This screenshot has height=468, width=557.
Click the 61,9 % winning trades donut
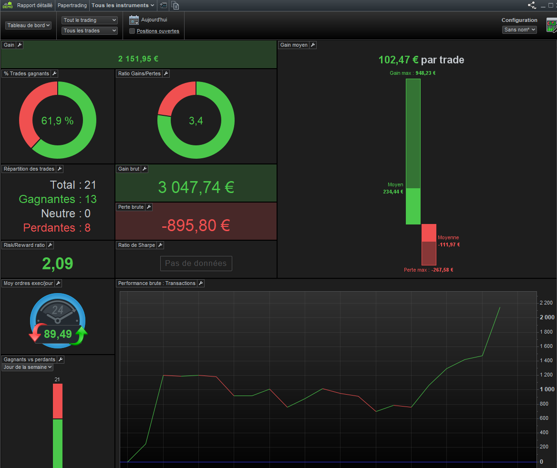click(x=58, y=120)
